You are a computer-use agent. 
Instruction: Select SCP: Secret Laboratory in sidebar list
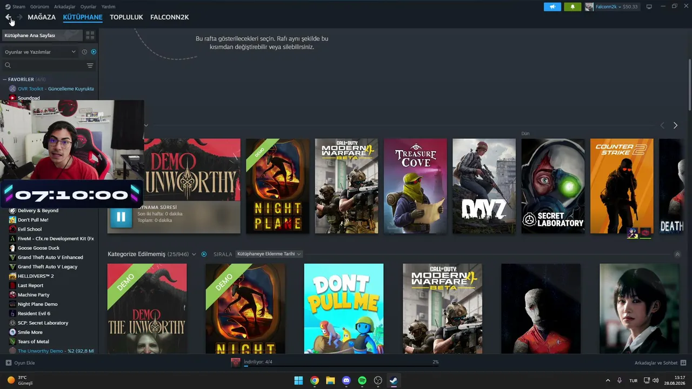point(43,323)
